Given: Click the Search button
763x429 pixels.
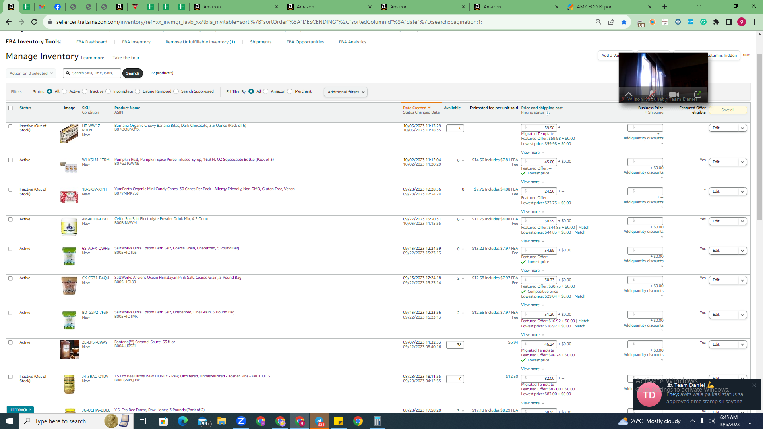Looking at the screenshot, I should point(133,73).
